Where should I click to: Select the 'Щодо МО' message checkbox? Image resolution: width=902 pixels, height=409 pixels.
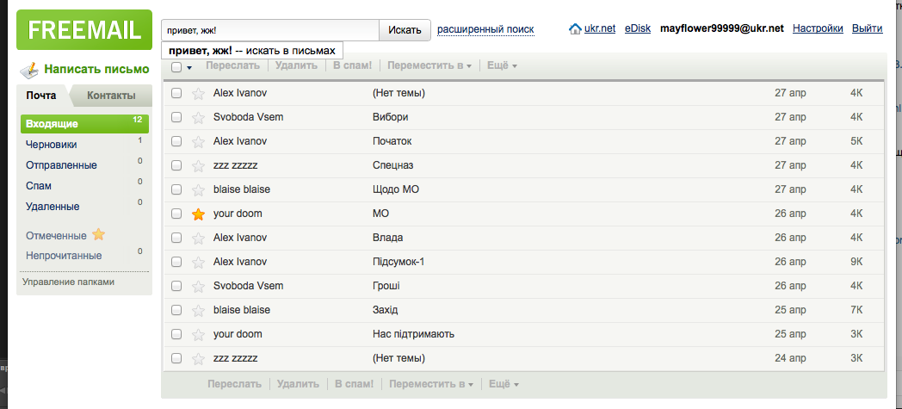(176, 189)
